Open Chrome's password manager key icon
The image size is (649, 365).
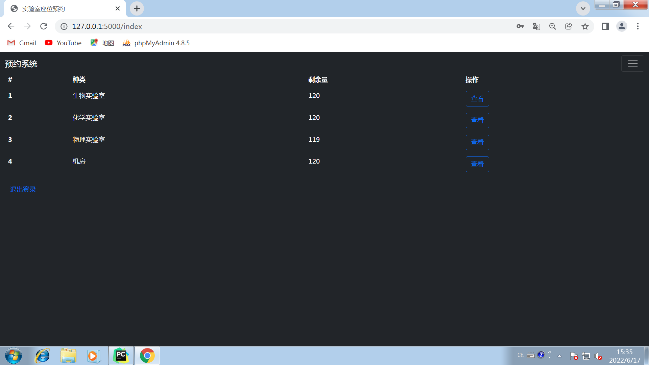520,26
